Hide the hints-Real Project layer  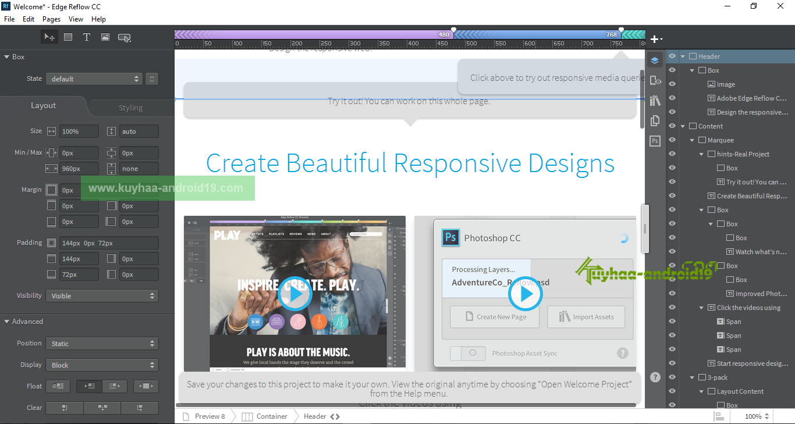(x=672, y=154)
